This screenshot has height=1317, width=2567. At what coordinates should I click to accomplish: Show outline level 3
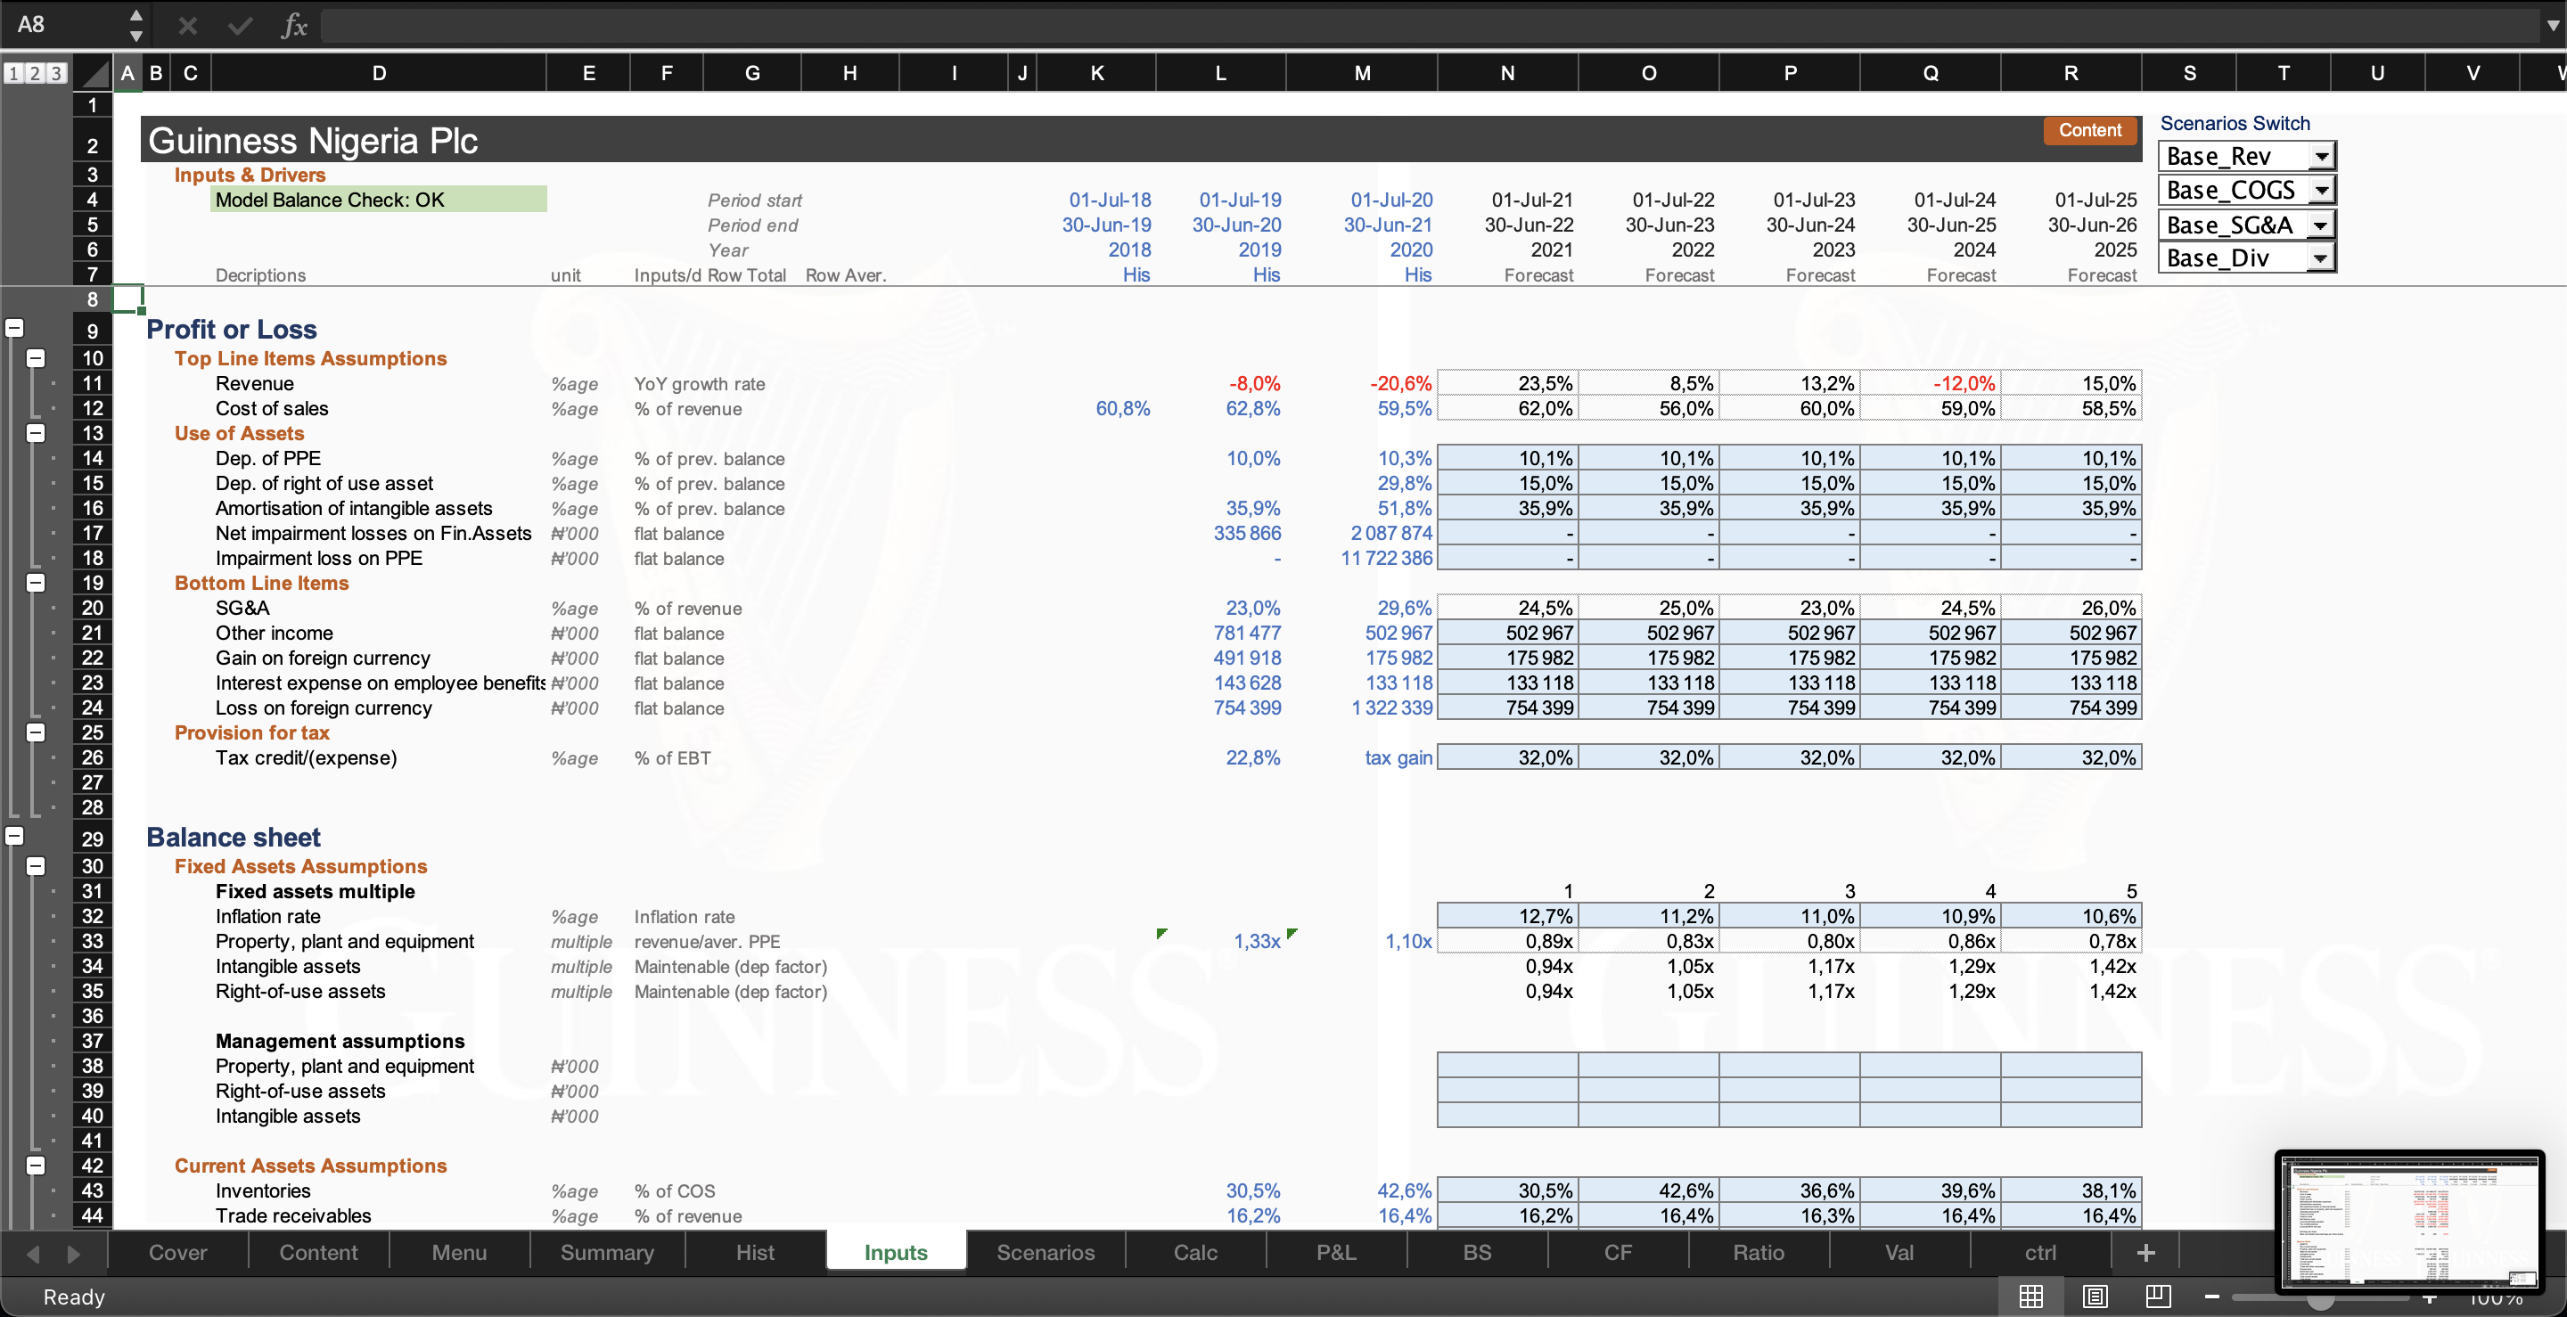click(x=56, y=73)
